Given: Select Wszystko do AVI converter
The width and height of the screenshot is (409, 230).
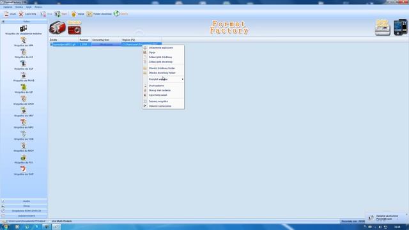Looking at the screenshot, I should tap(24, 54).
